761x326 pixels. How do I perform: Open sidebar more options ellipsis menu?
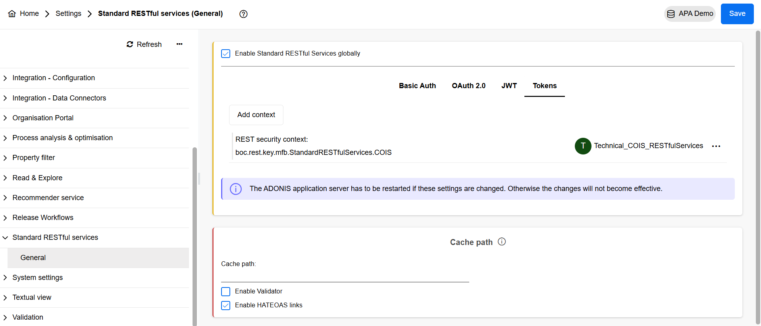tap(179, 44)
